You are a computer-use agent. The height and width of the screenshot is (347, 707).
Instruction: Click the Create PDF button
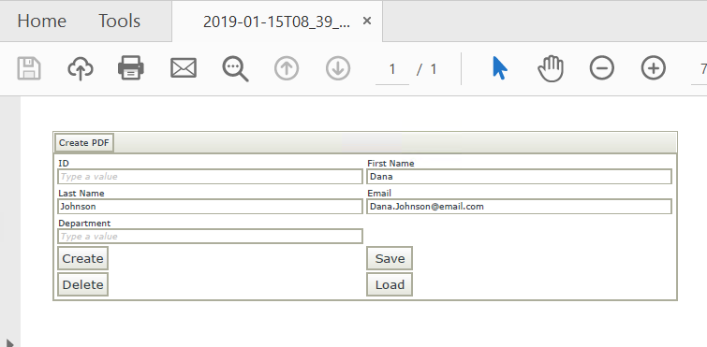click(84, 143)
